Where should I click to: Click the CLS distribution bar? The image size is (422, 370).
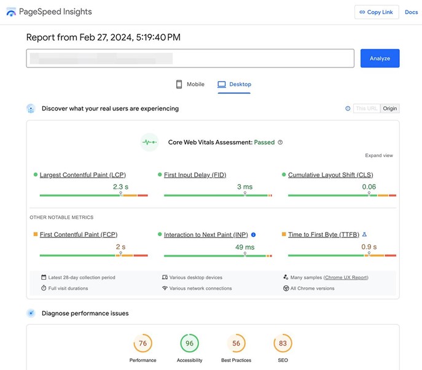(342, 195)
